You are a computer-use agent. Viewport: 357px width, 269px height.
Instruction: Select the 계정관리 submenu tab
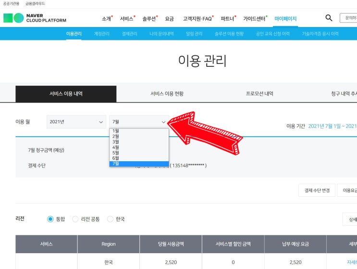tap(101, 34)
